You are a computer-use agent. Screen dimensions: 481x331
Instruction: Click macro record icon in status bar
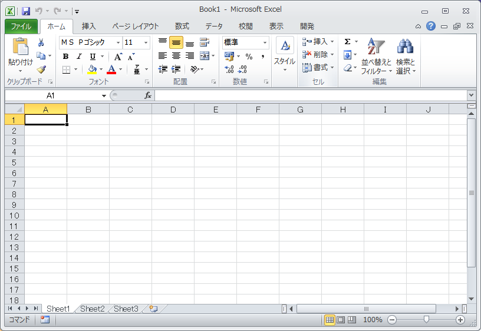45,320
